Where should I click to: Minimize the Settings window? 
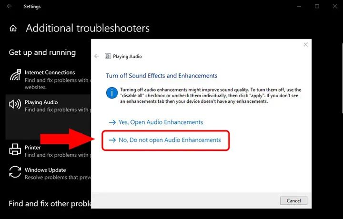[x=299, y=6]
